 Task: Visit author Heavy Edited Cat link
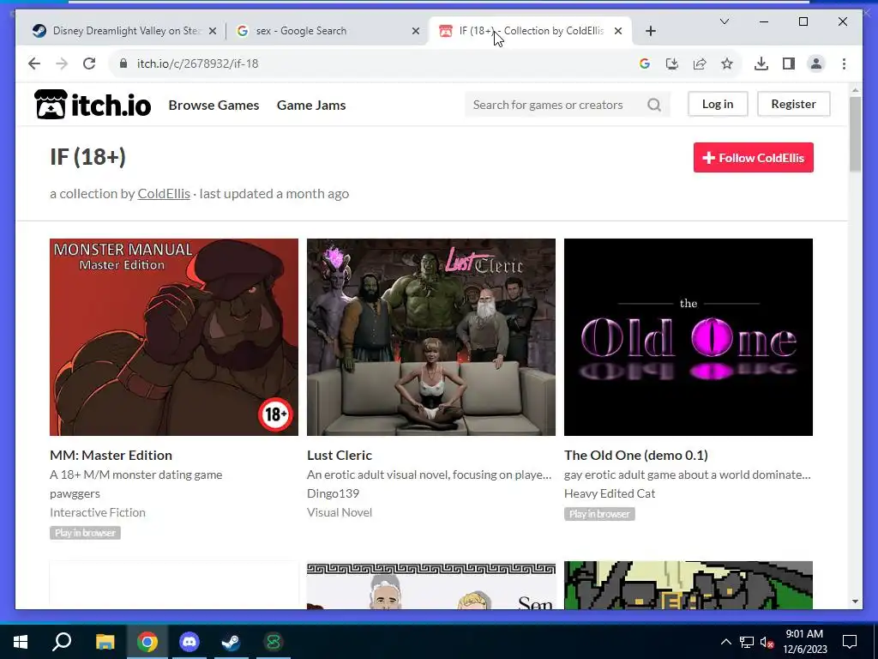tap(610, 493)
